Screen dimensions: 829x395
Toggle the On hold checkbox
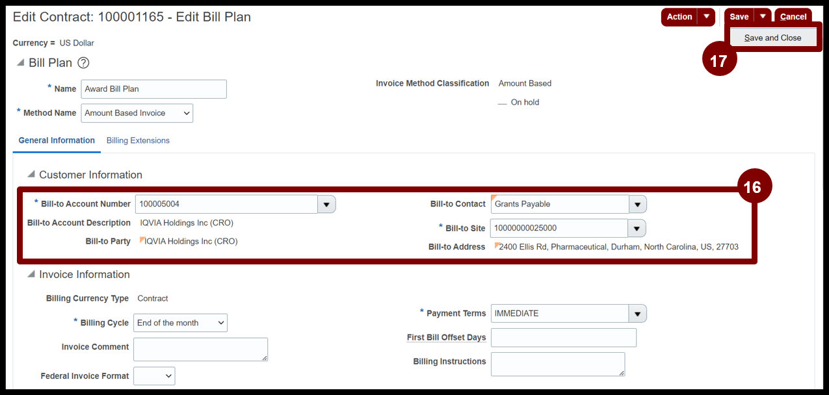click(x=502, y=103)
